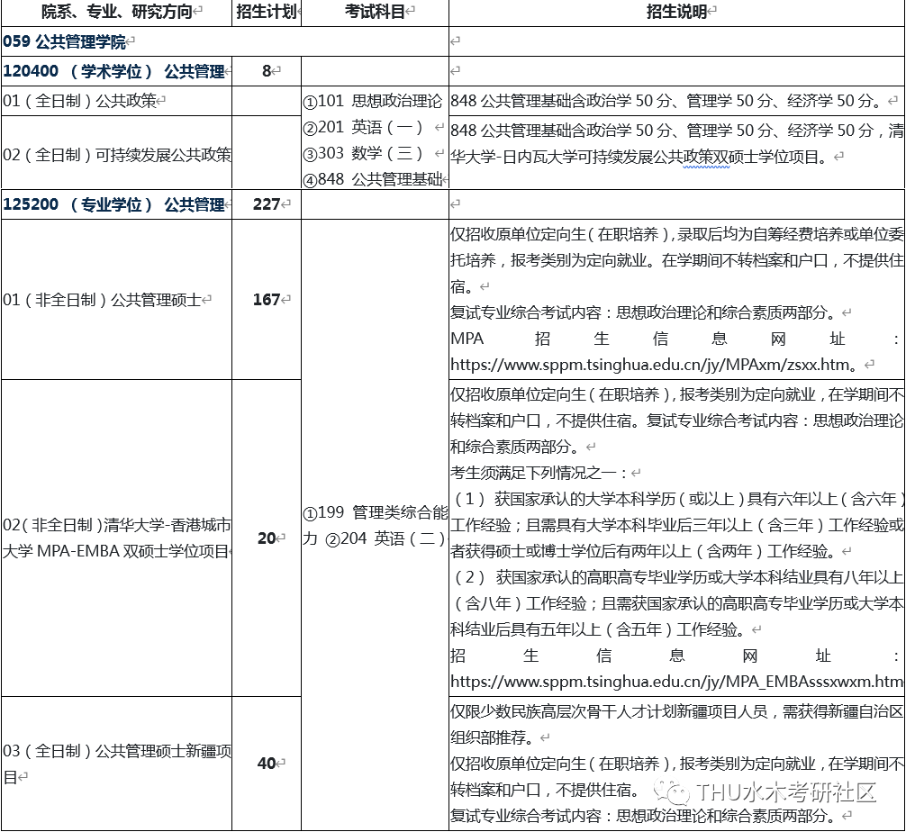Screen dimensions: 906x832
Task: Select the quota cell showing 167
Action: (267, 300)
